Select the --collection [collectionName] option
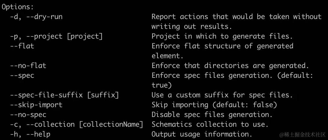Viewport: 328px width, 140px height. click(x=85, y=124)
